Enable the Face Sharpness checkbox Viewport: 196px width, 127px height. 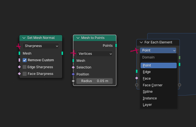(x=25, y=74)
